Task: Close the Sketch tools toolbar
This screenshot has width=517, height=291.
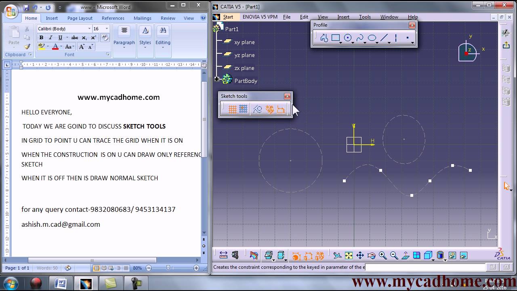Action: tap(287, 96)
